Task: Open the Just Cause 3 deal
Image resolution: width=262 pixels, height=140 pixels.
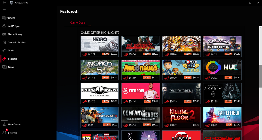Action: 100,117
